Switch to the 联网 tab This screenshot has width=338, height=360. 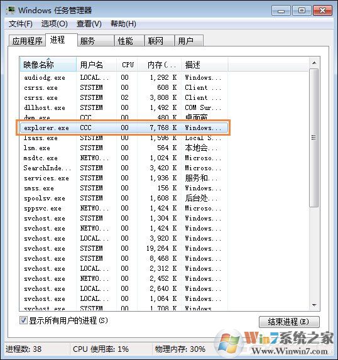pyautogui.click(x=159, y=41)
